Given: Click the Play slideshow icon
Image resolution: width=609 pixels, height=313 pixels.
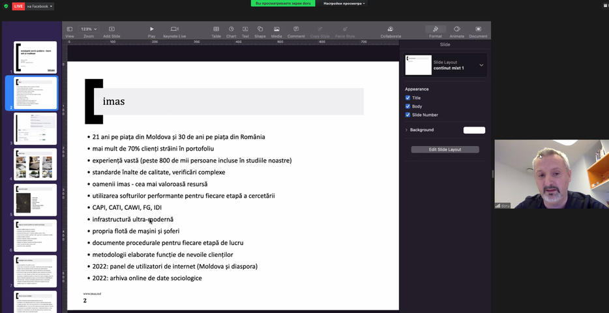Looking at the screenshot, I should click(151, 29).
